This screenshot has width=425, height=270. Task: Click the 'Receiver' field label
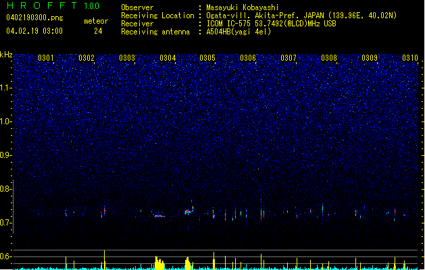[x=137, y=24]
